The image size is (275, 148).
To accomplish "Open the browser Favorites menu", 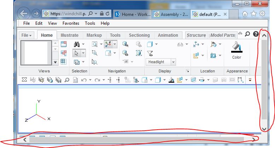I will [71, 23].
